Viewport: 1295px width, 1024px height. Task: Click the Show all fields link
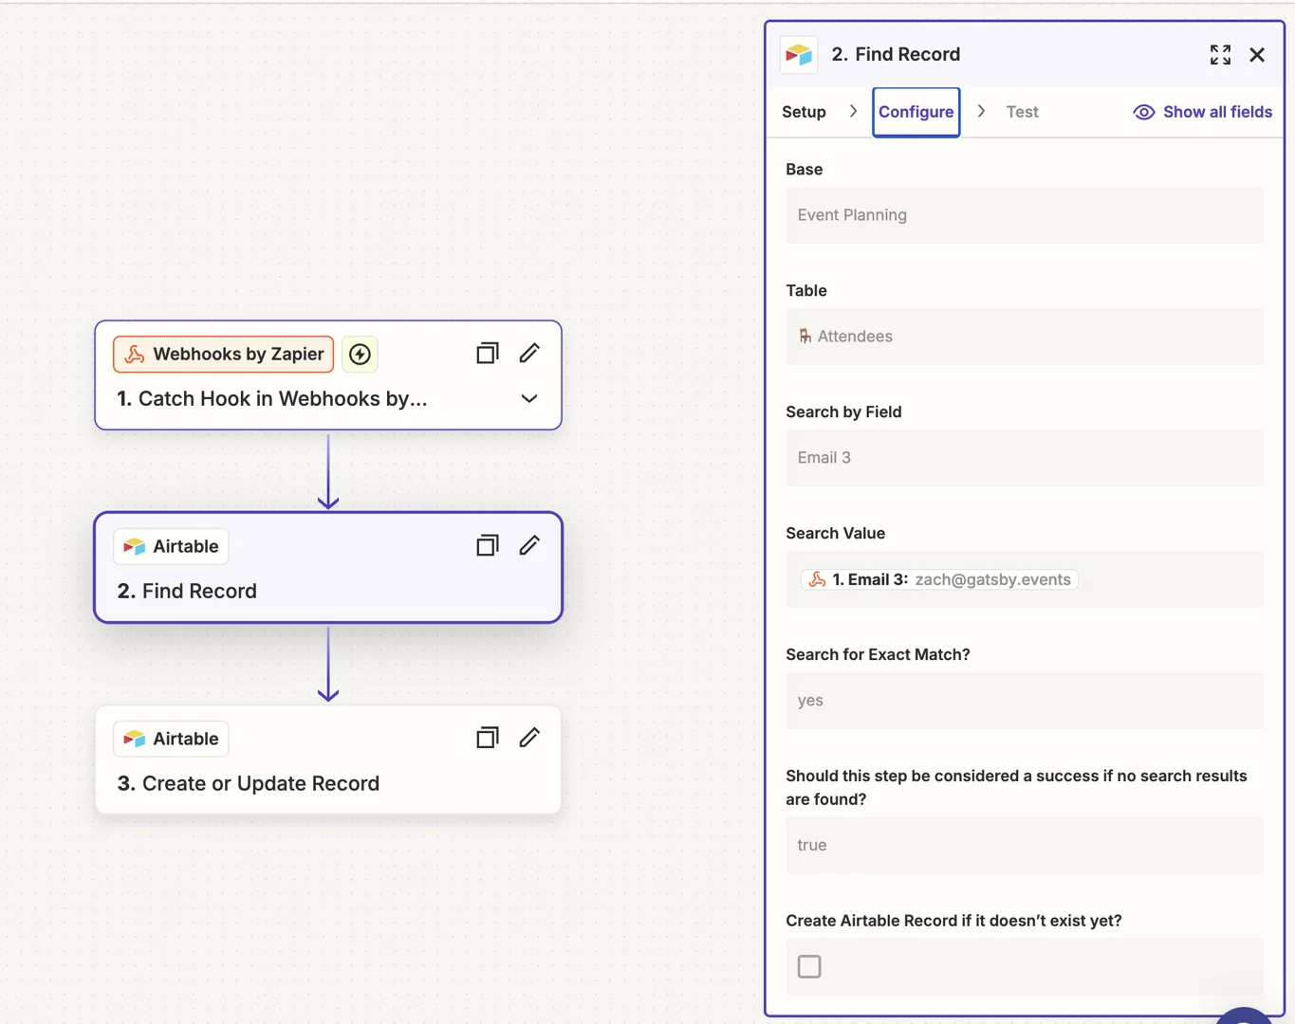coord(1216,112)
